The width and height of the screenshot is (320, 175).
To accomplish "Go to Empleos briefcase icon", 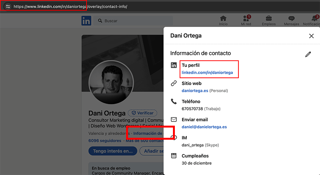I will [269, 19].
